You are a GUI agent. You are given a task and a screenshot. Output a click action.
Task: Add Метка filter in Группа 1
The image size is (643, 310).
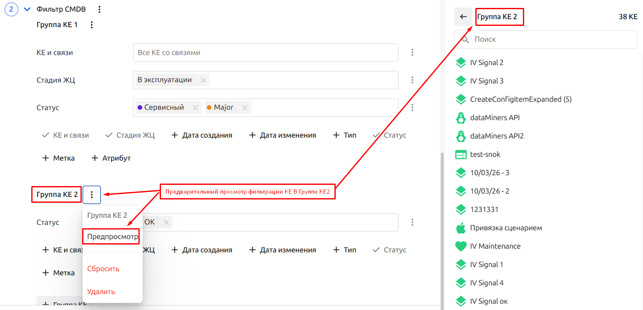click(58, 158)
